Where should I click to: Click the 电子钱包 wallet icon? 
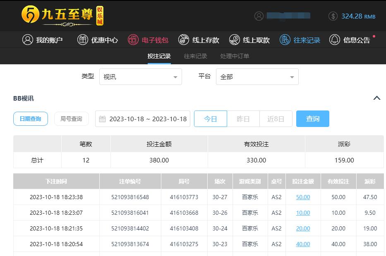pos(133,40)
